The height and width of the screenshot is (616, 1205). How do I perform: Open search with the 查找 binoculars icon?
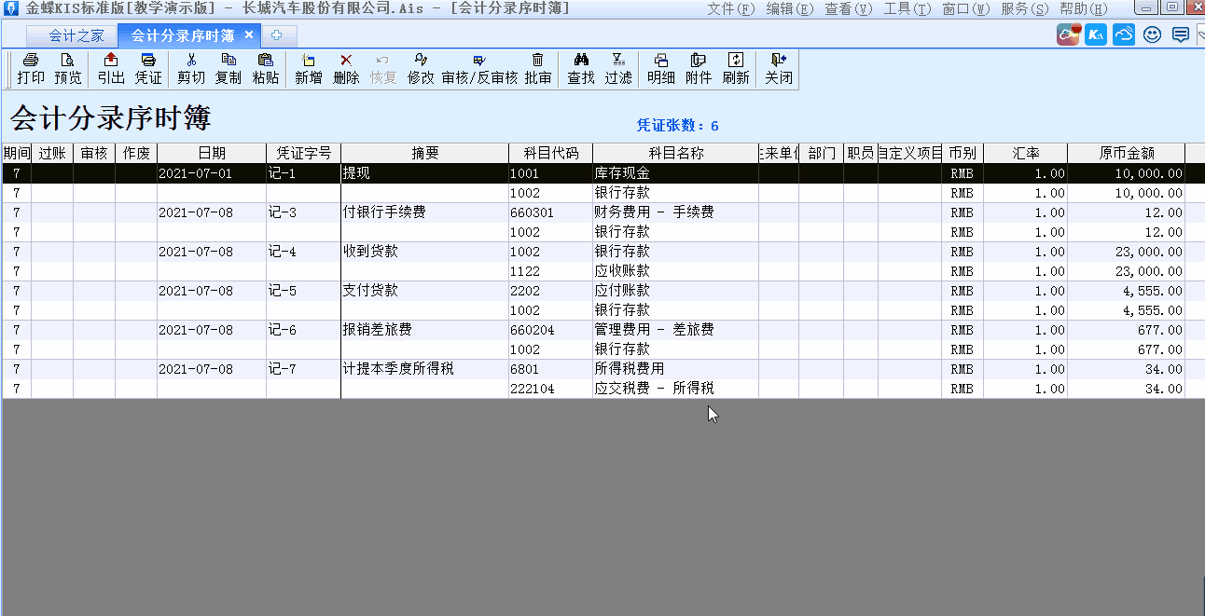pyautogui.click(x=580, y=69)
